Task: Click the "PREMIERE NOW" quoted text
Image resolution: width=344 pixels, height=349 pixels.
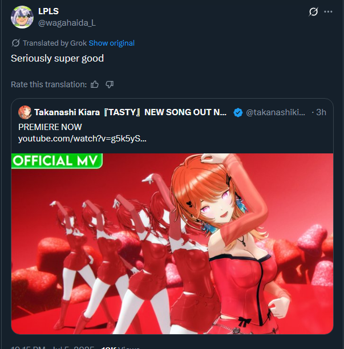Action: pyautogui.click(x=50, y=127)
